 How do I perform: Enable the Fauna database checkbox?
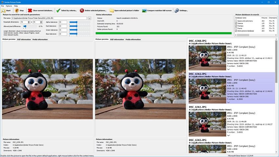(x=236, y=28)
